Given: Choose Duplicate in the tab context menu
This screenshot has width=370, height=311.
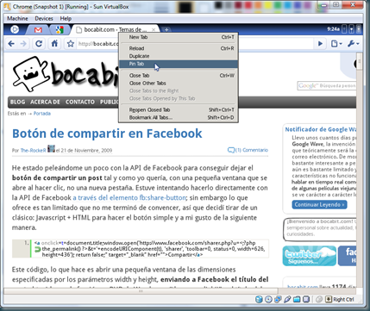Looking at the screenshot, I should coord(179,56).
